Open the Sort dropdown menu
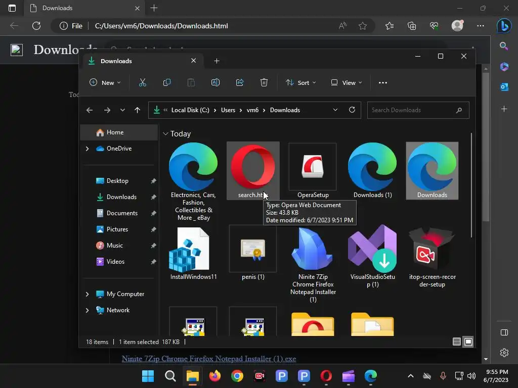This screenshot has height=388, width=518. 301,82
